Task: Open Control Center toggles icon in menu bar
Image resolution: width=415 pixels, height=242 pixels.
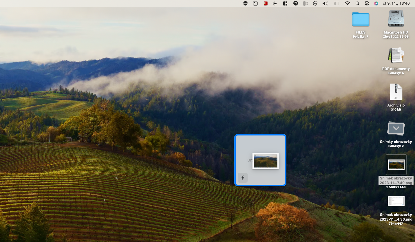Action: click(x=367, y=3)
